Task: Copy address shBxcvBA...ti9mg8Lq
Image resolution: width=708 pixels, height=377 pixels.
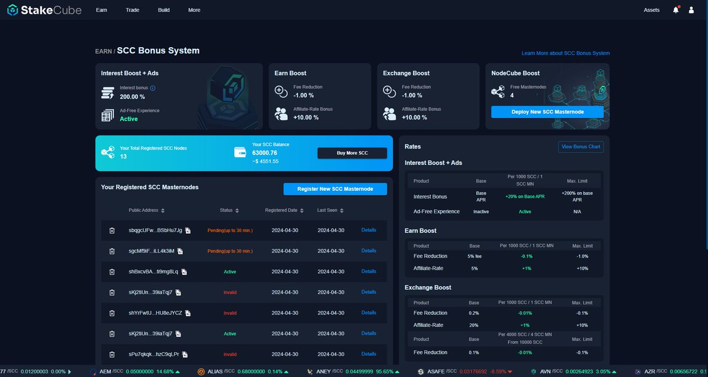Action: pos(184,272)
